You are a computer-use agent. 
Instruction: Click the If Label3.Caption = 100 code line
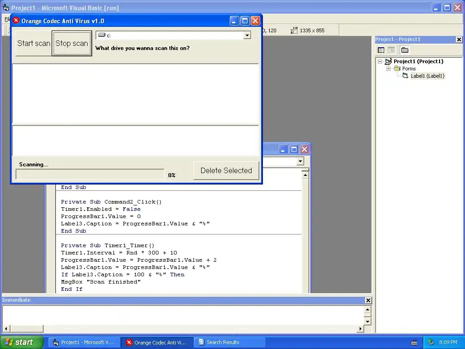click(123, 274)
